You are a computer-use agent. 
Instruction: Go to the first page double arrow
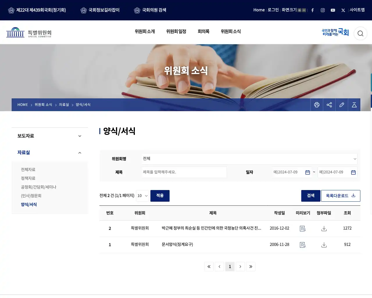[x=209, y=267]
